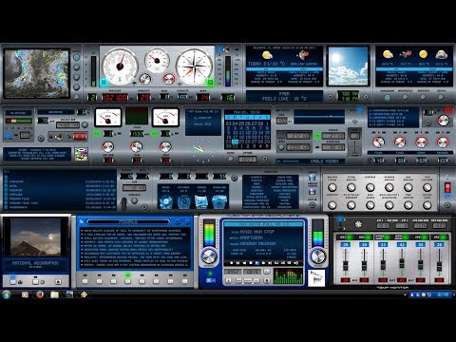The image size is (456, 342).
Task: Click the blue magnifier icon on gauge panel
Action: pos(104,83)
